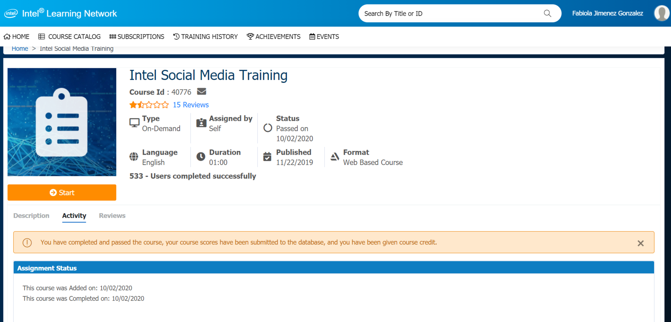Screen dimensions: 671x322
Task: Open Training History from navigation
Action: click(x=205, y=37)
